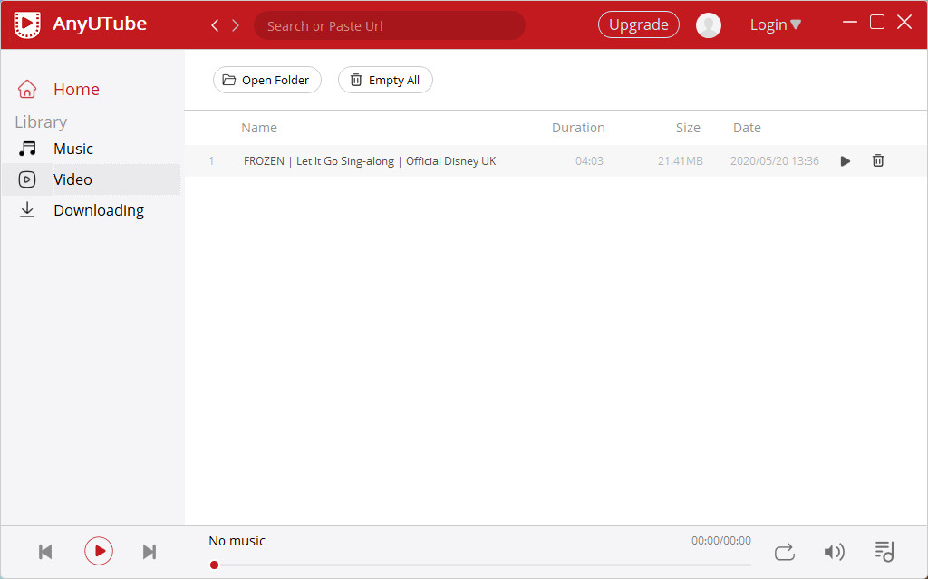This screenshot has height=579, width=928.
Task: Click the Name column header
Action: pyautogui.click(x=259, y=128)
